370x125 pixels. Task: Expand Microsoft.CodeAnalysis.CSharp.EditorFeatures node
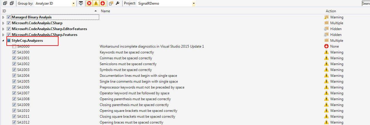pos(4,29)
